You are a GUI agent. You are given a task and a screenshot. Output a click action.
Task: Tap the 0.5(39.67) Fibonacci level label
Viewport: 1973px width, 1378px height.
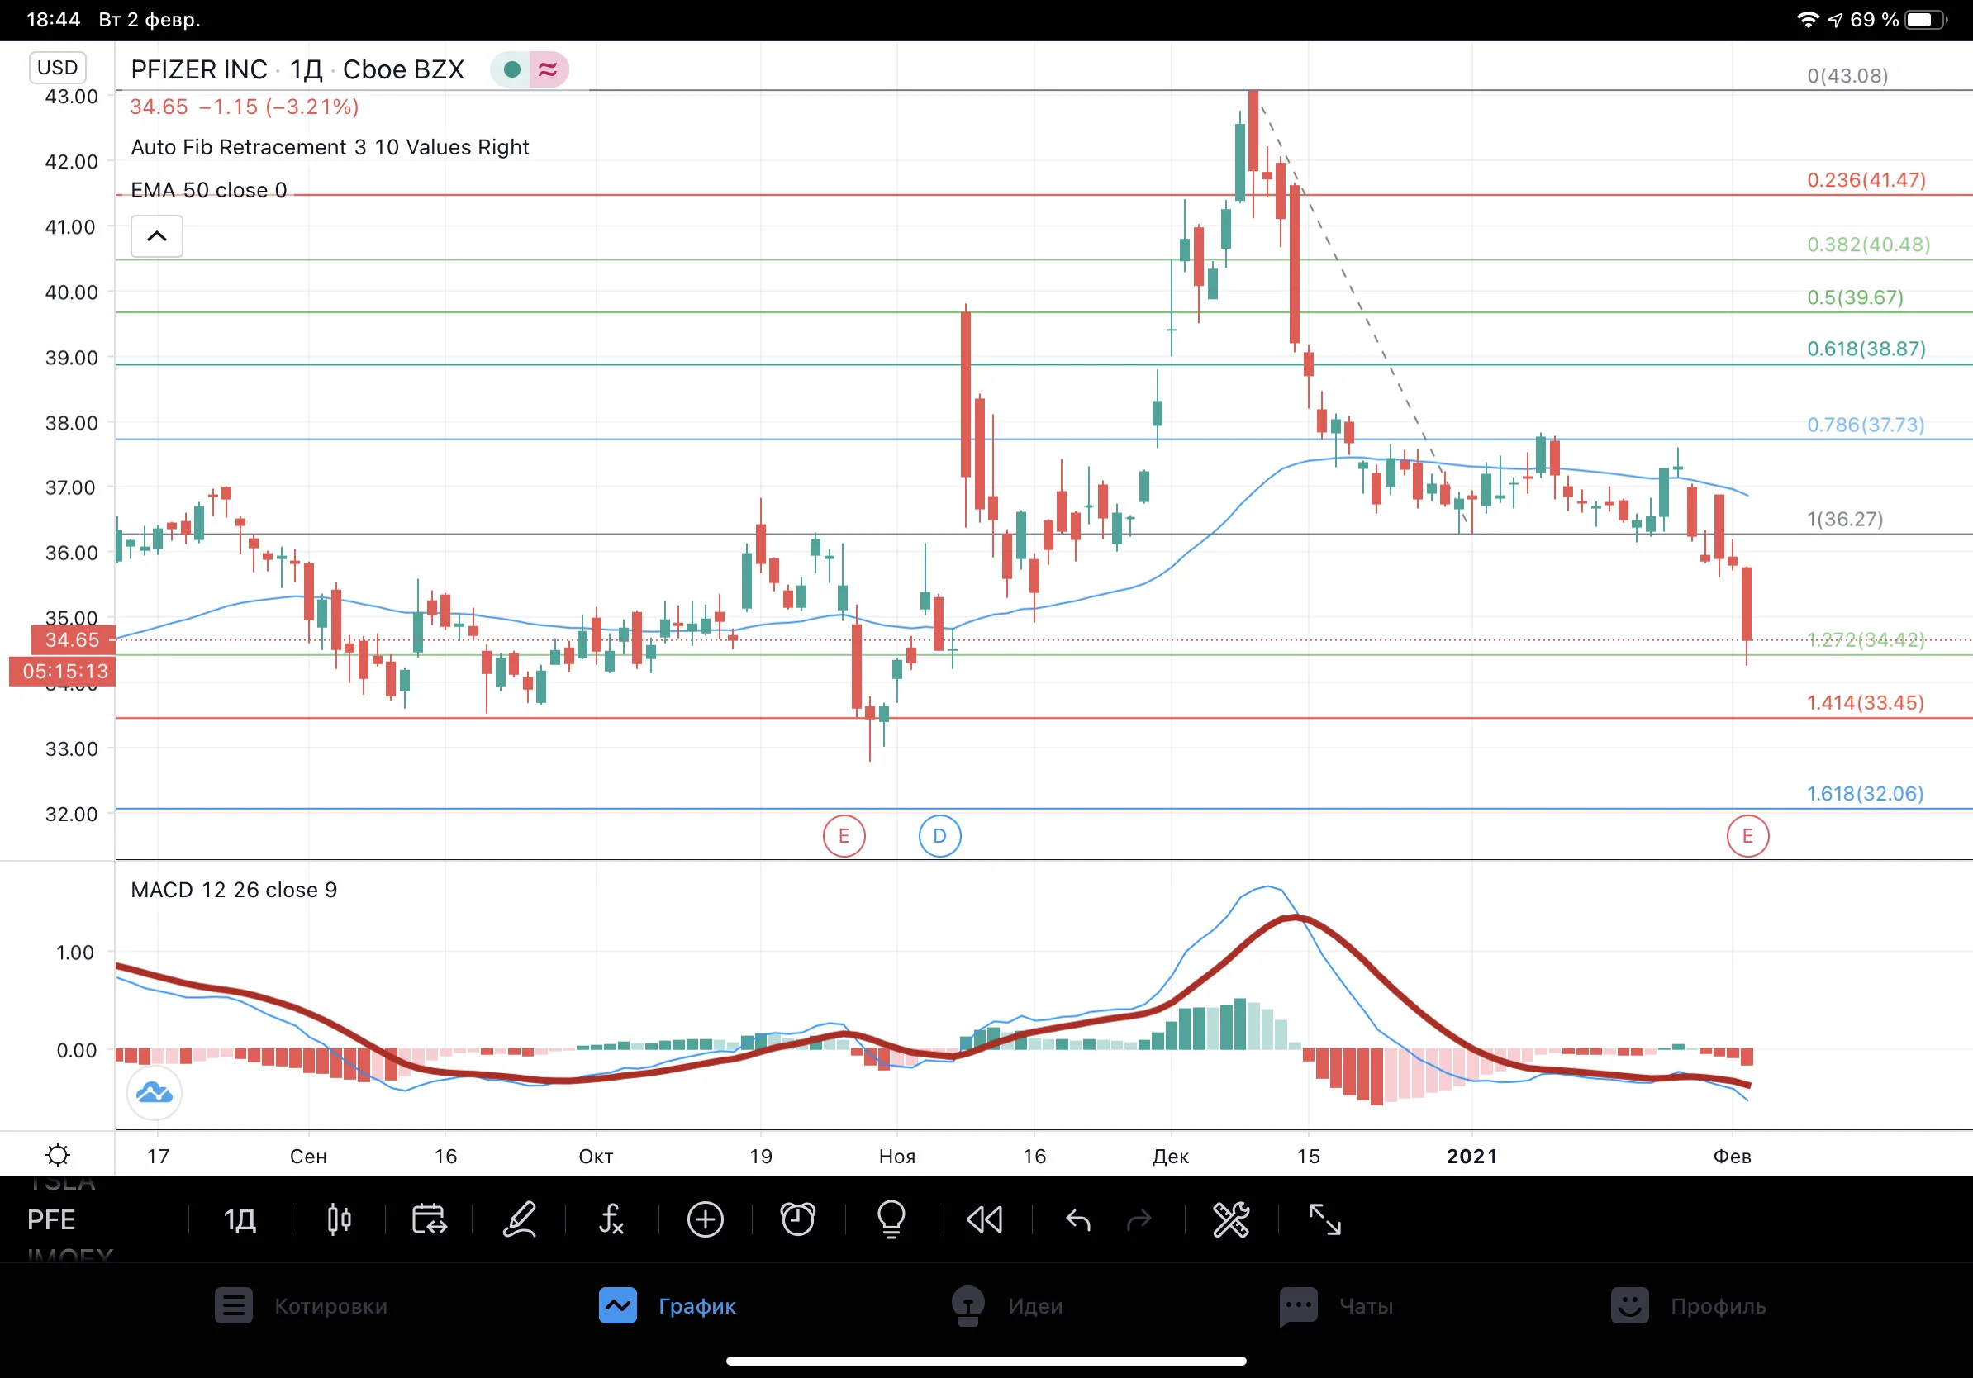[1854, 297]
